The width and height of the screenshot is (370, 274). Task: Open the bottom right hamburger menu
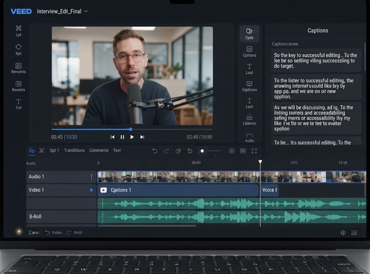pyautogui.click(x=354, y=233)
